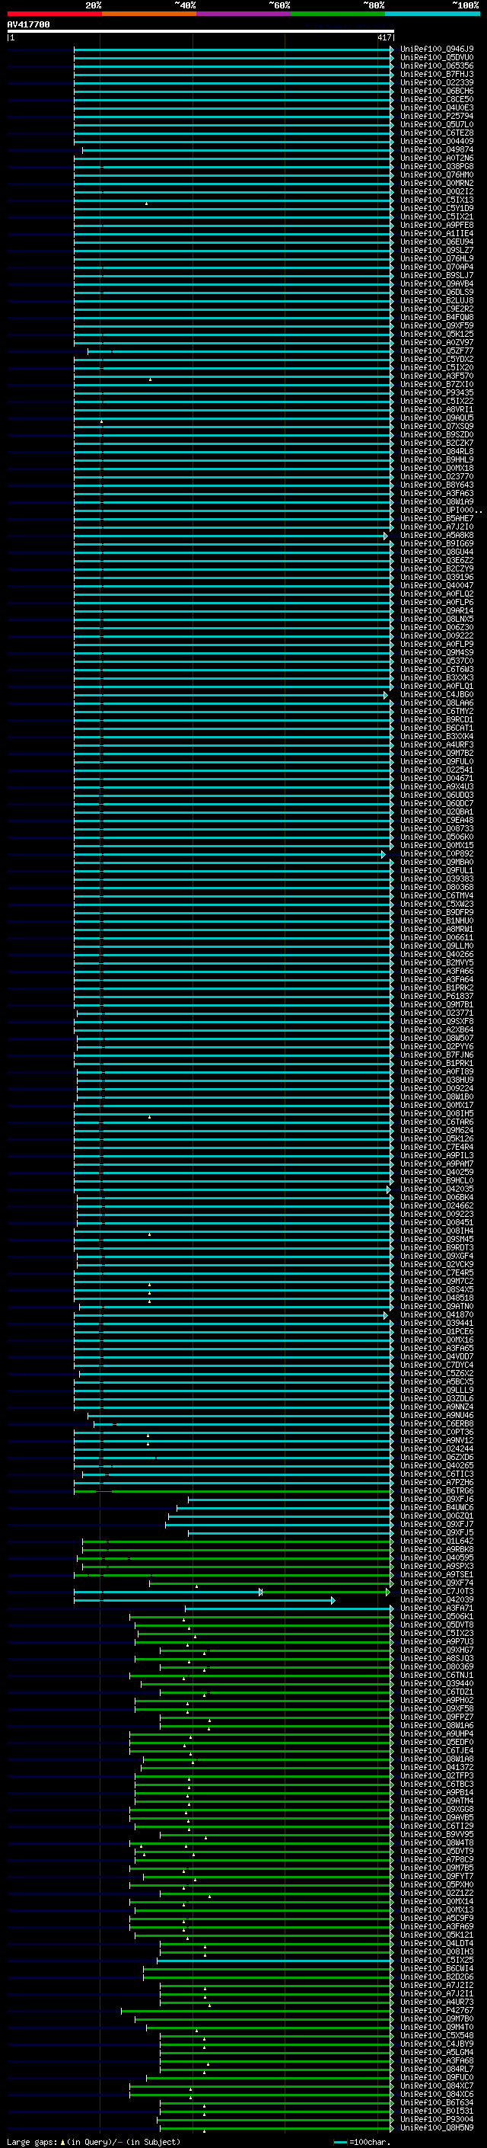Select the UniRef100_C6TEZ8 label
Image resolution: width=487 pixels, height=2148 pixels.
point(437,133)
